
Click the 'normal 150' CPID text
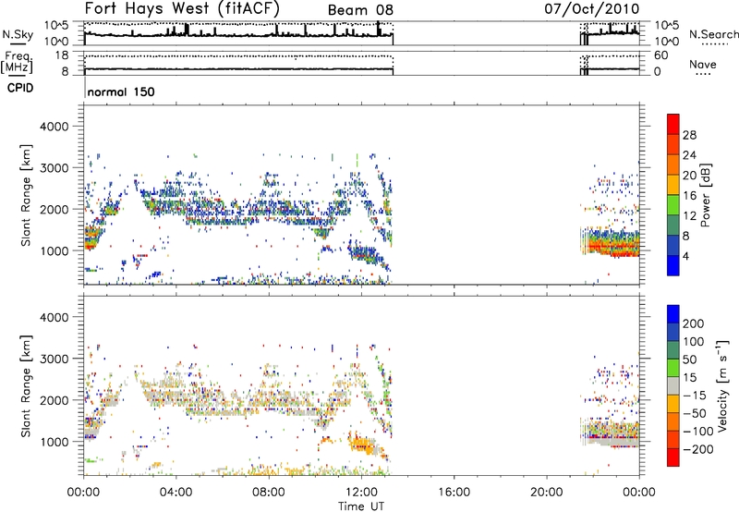click(121, 91)
